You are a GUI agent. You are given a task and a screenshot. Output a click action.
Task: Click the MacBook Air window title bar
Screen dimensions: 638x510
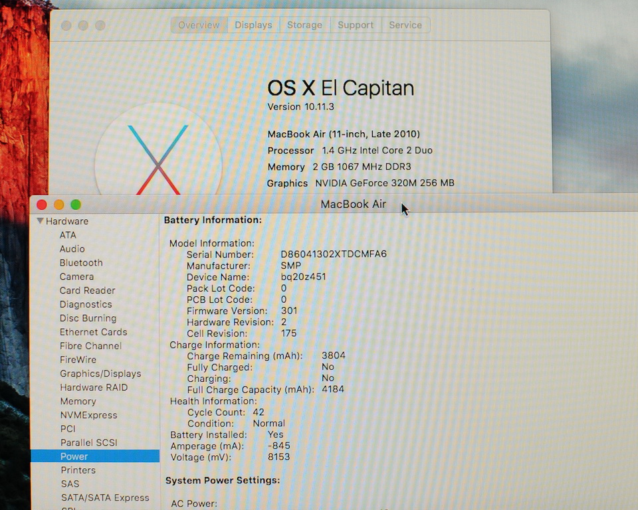tap(334, 204)
